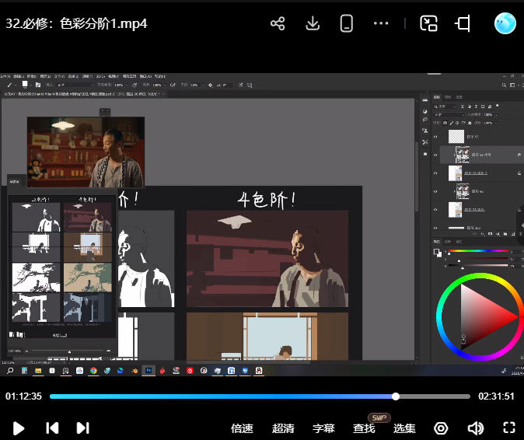Skip to the previous video
The height and width of the screenshot is (440, 524).
(52, 428)
